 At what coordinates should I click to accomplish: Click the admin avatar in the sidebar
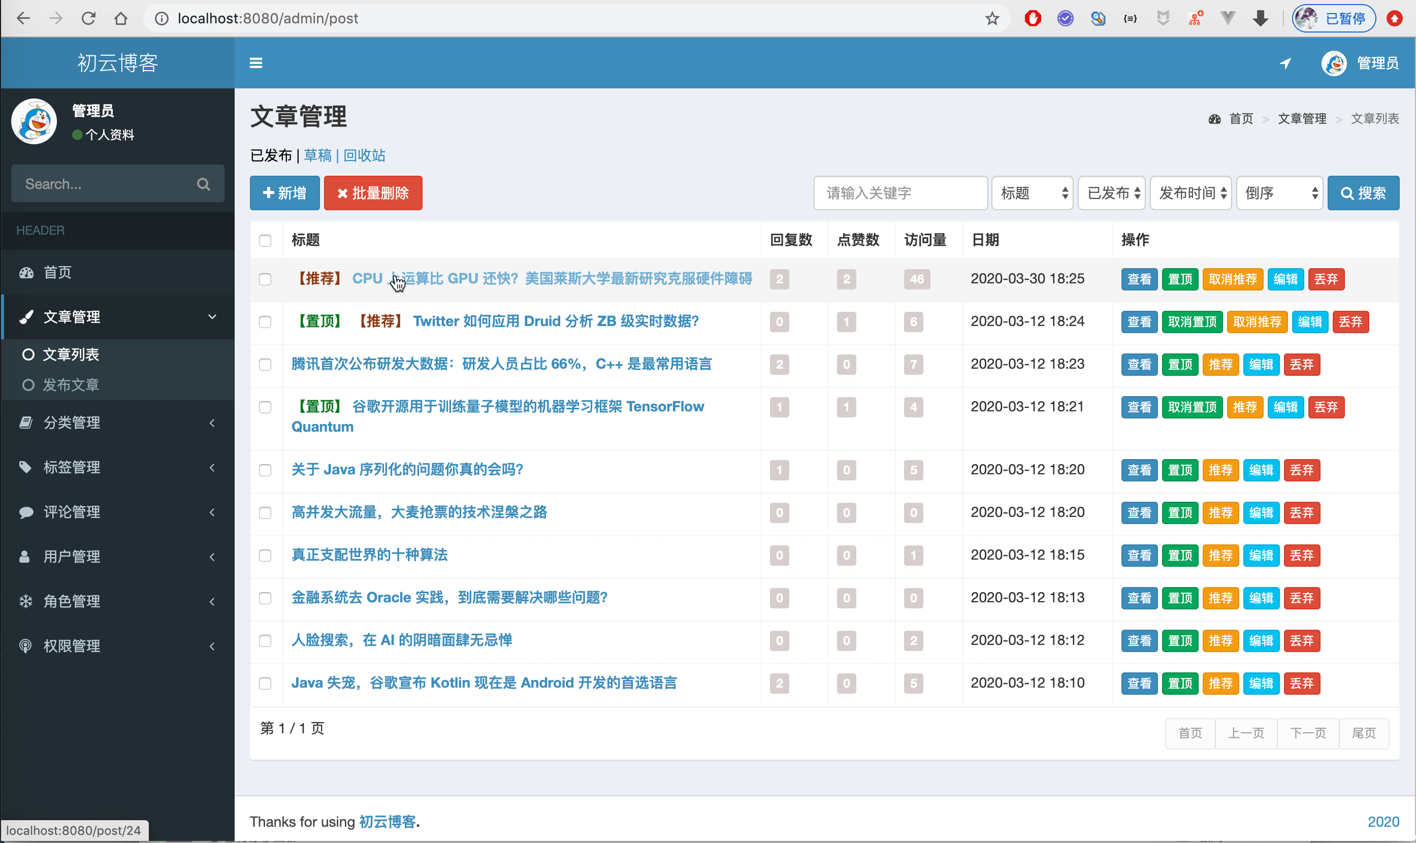click(x=34, y=121)
